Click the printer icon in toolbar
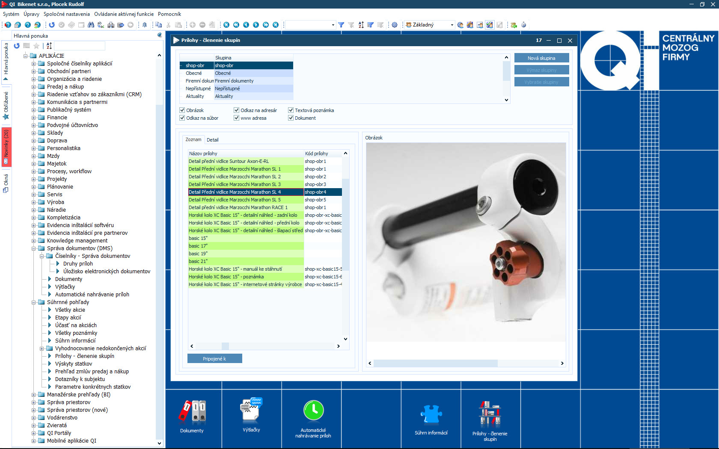Screen dimensions: 719x449 [x=111, y=25]
